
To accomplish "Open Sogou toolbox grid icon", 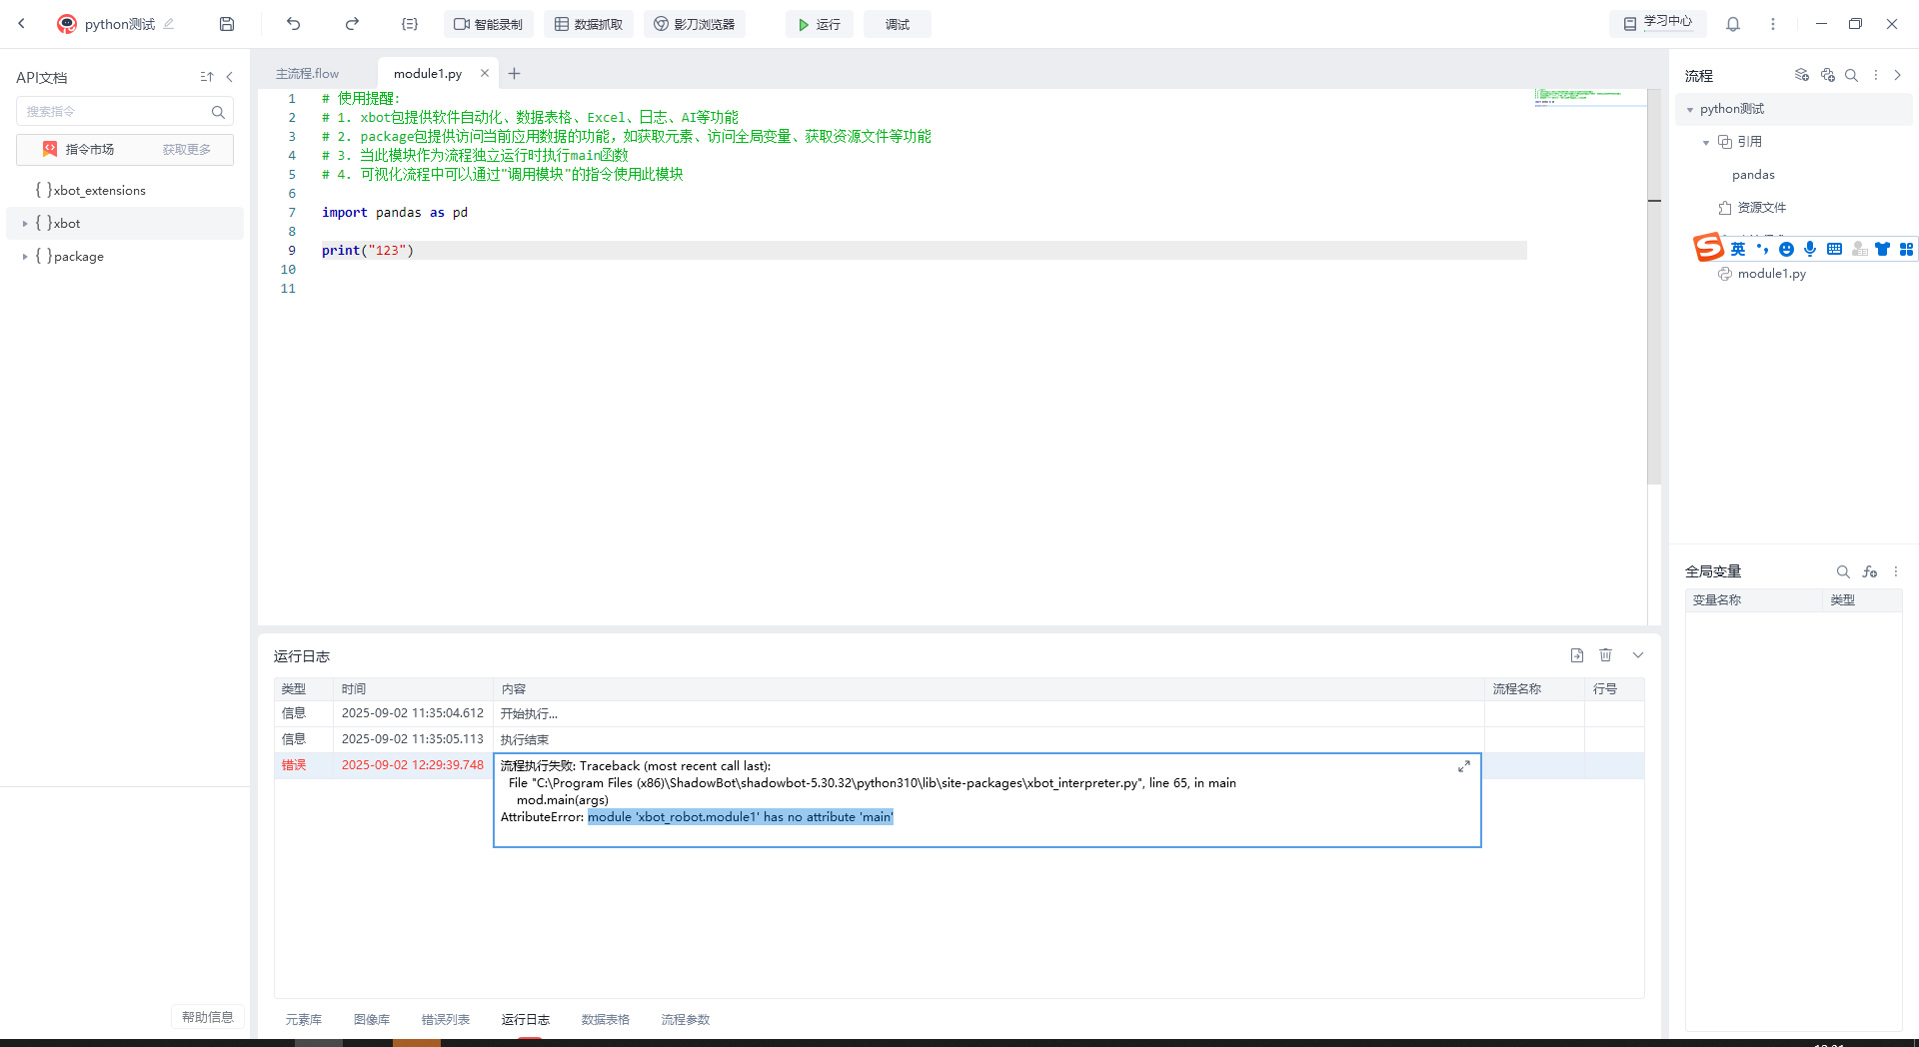I will (1906, 249).
